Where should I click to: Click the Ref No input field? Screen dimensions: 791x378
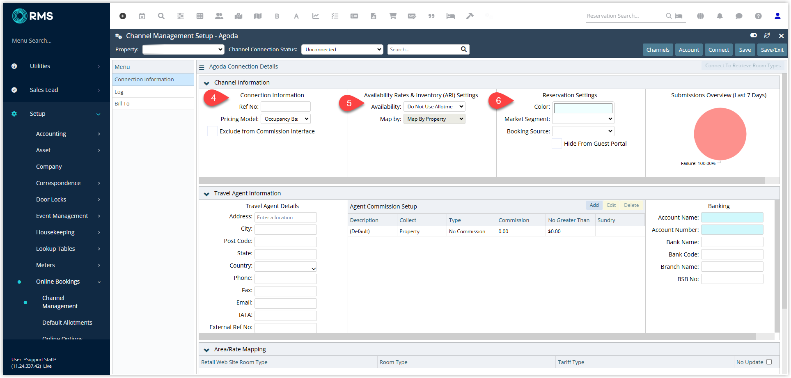tap(286, 107)
